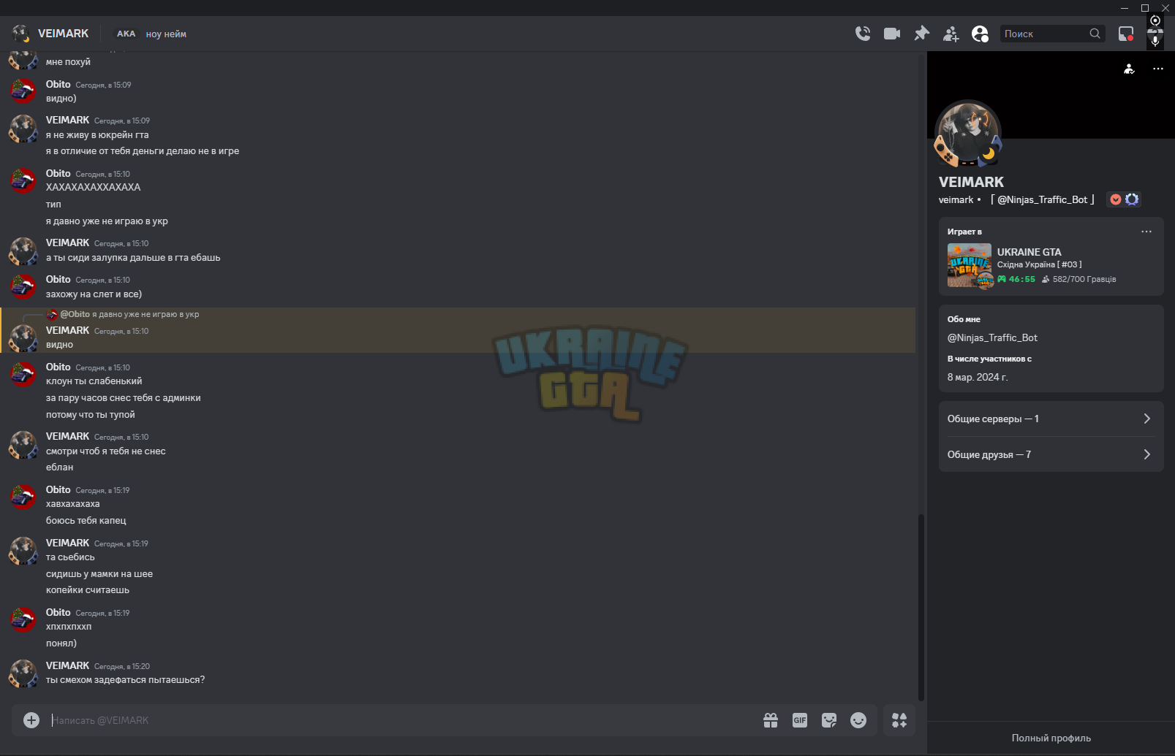Click the red badge next to Ninjas_Traffic_Bot
This screenshot has height=756, width=1175.
pyautogui.click(x=1116, y=199)
